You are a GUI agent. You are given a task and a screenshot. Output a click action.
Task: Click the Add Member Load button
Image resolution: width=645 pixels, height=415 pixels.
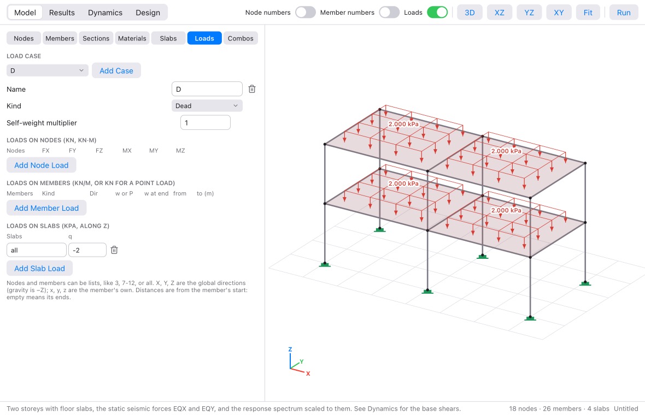tap(46, 207)
